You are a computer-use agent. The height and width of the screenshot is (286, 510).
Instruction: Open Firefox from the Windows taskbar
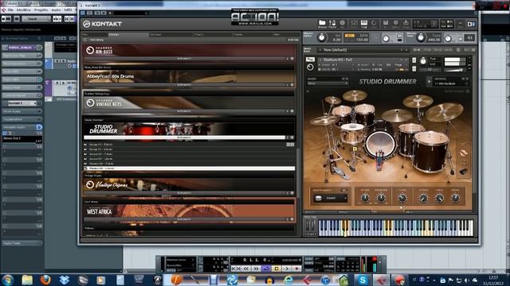tap(45, 280)
